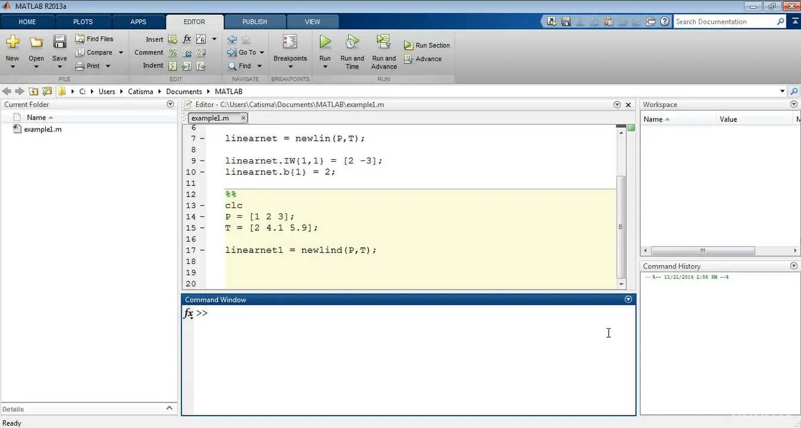Click the New file icon

click(12, 42)
